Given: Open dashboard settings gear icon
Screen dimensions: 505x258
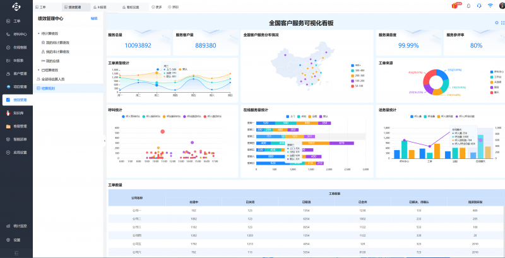Looking at the screenshot, I should pos(496,23).
